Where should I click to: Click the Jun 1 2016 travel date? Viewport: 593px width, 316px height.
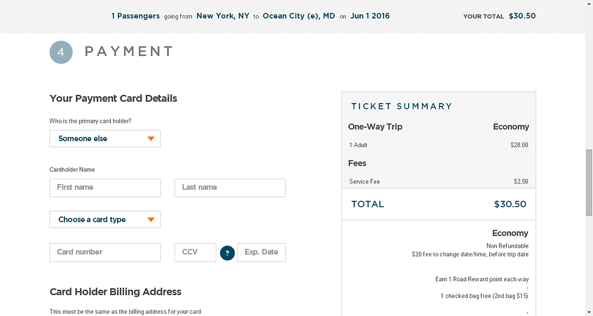pyautogui.click(x=370, y=16)
